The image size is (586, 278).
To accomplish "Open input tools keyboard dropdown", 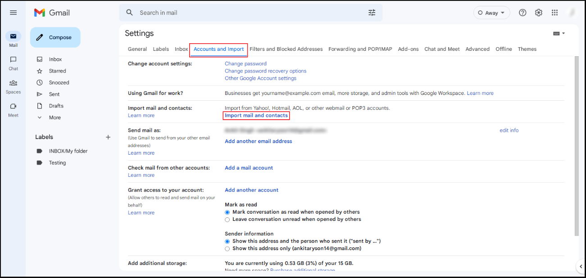I will tap(559, 33).
